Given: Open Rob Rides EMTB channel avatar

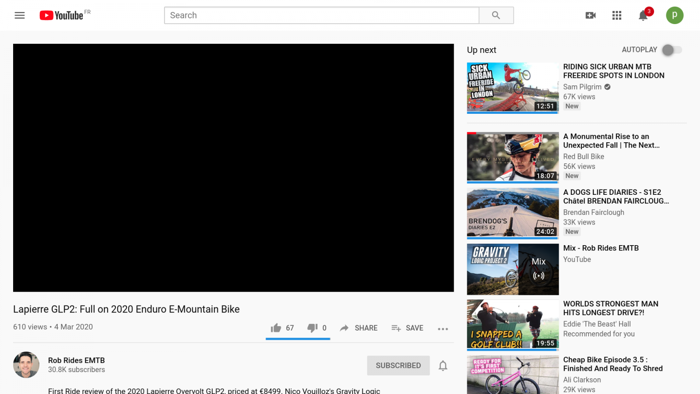Looking at the screenshot, I should click(26, 365).
